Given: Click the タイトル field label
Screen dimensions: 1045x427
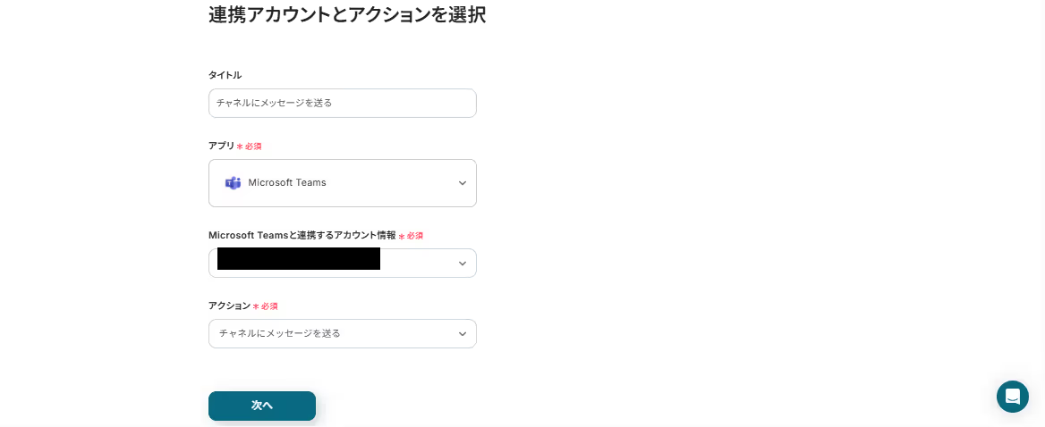Looking at the screenshot, I should [225, 75].
